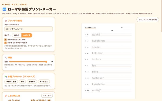162x101 pixels.
Task: Toggle お手本(うすい字)を出す checkbox
Action: tap(5, 43)
